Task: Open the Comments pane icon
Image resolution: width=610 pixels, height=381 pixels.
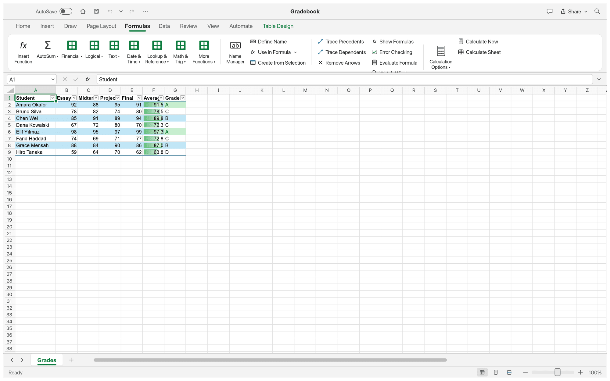Action: click(x=550, y=11)
